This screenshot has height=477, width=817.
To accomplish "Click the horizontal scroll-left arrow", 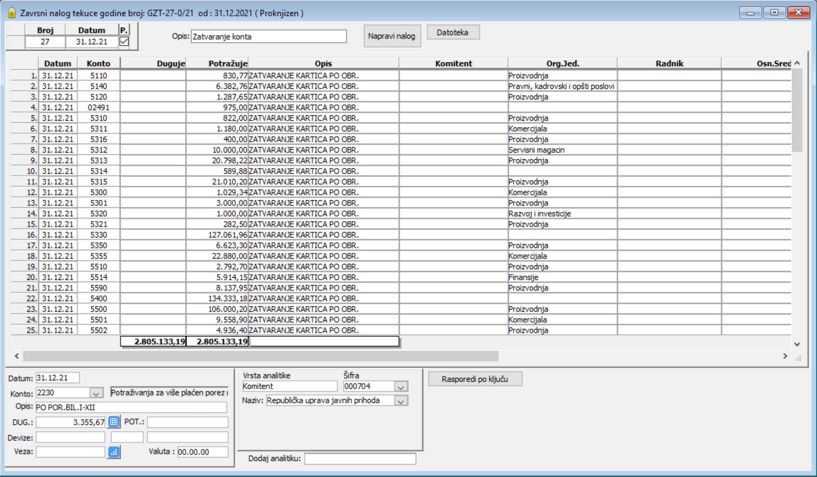I will pos(17,356).
